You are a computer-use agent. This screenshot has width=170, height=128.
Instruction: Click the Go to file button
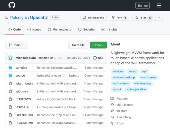(x=78, y=45)
